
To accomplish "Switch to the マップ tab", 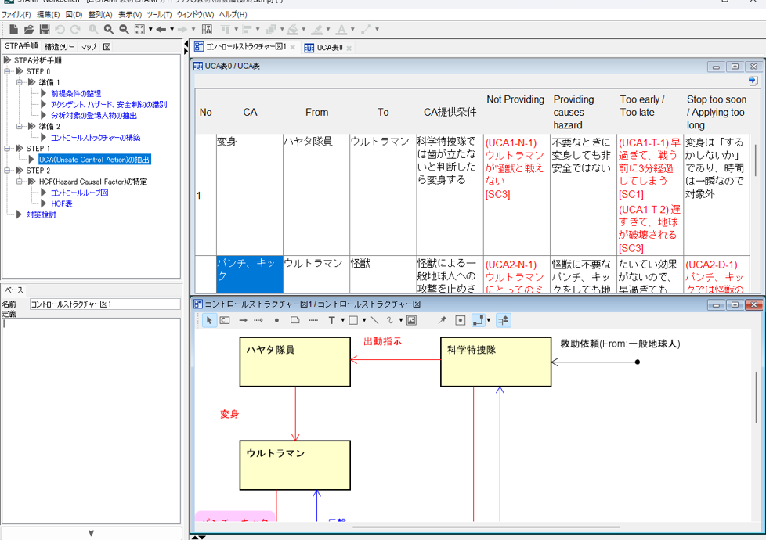I will [x=89, y=47].
